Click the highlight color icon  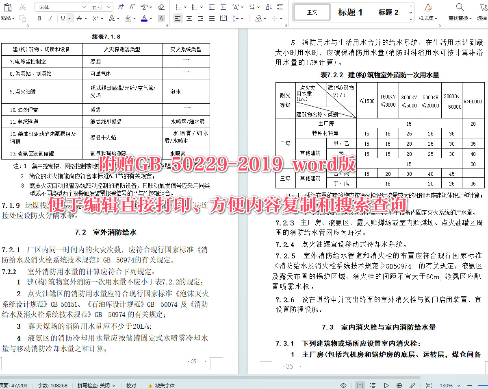pyautogui.click(x=128, y=18)
